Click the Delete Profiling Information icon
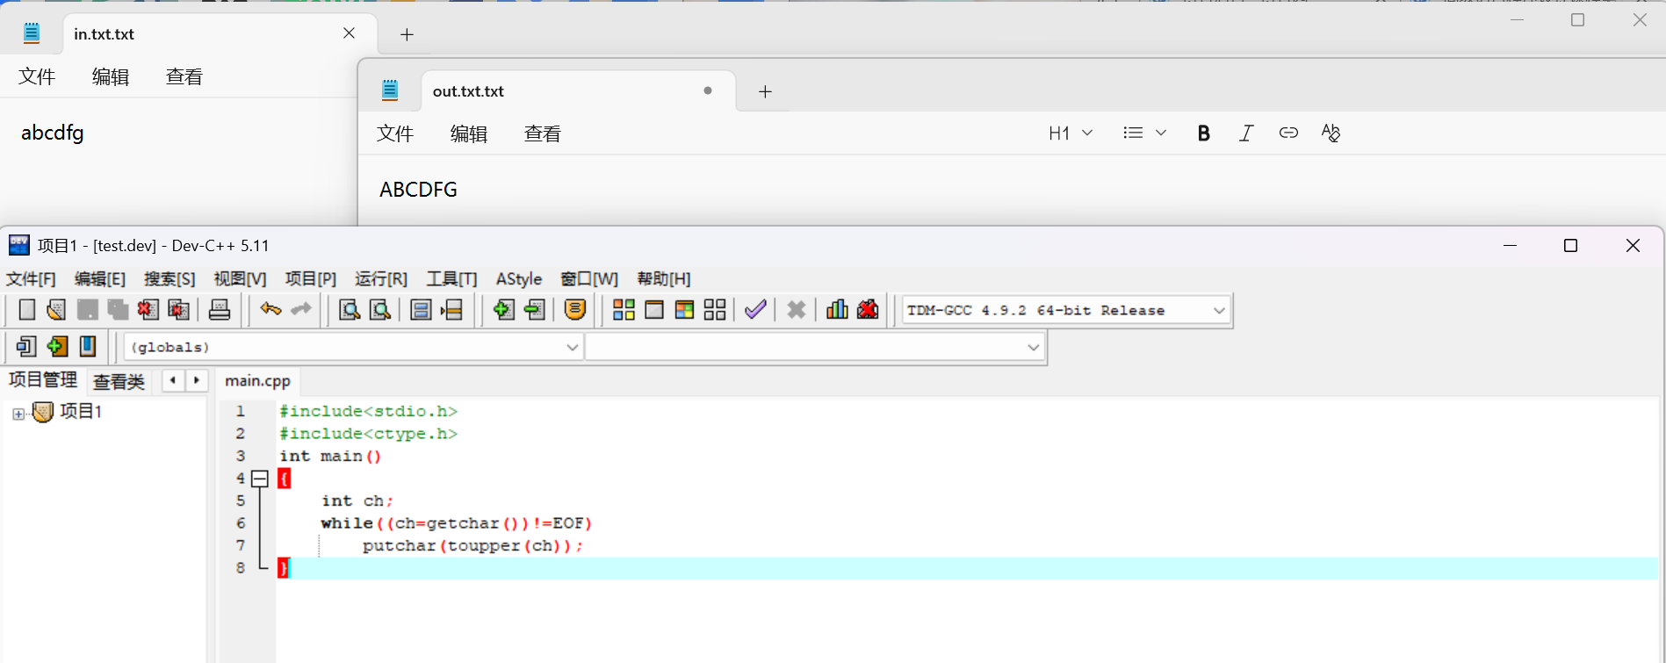The image size is (1666, 663). pyautogui.click(x=868, y=310)
